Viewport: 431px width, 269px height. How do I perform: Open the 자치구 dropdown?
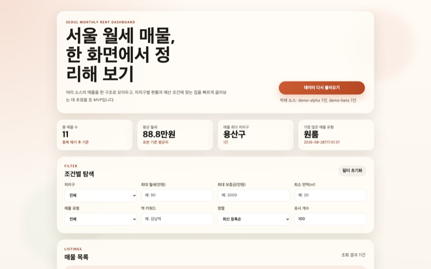pos(101,195)
